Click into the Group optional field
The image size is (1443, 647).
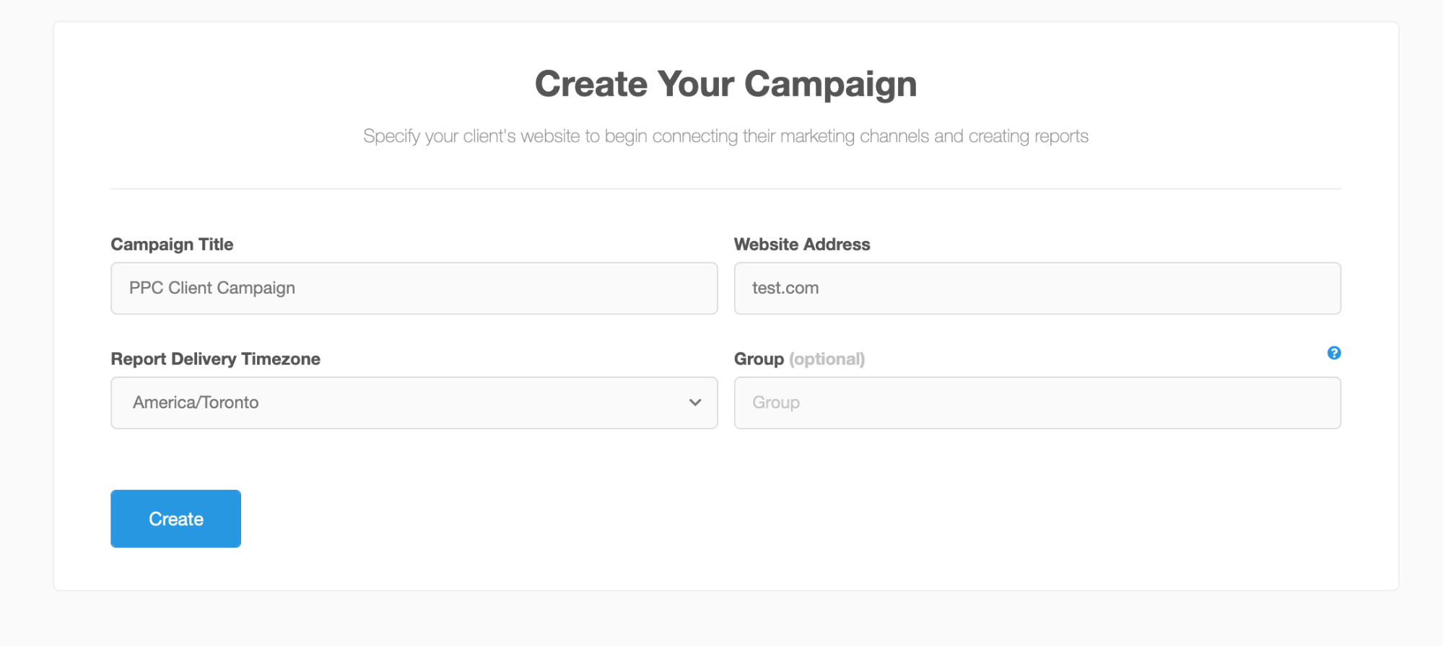(x=1037, y=402)
